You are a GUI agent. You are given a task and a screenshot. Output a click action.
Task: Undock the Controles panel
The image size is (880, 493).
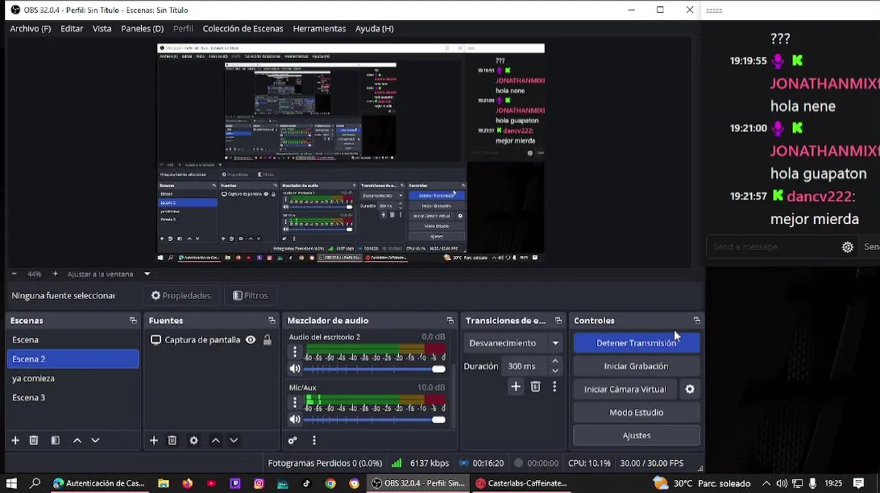[697, 320]
